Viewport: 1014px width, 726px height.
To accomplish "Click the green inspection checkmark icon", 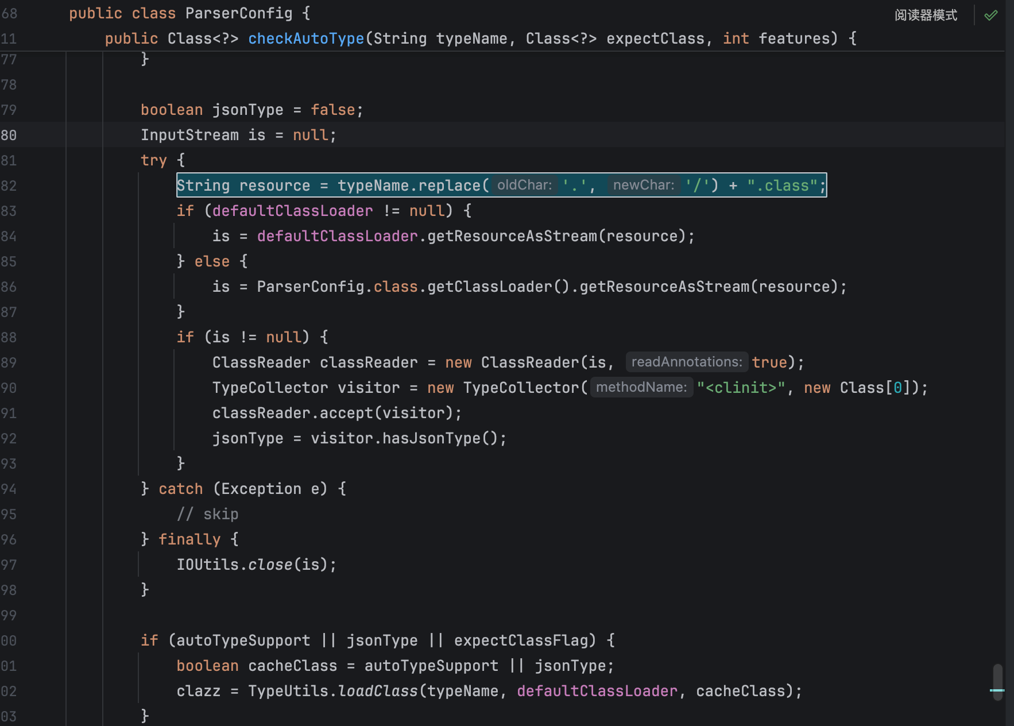I will pos(991,15).
